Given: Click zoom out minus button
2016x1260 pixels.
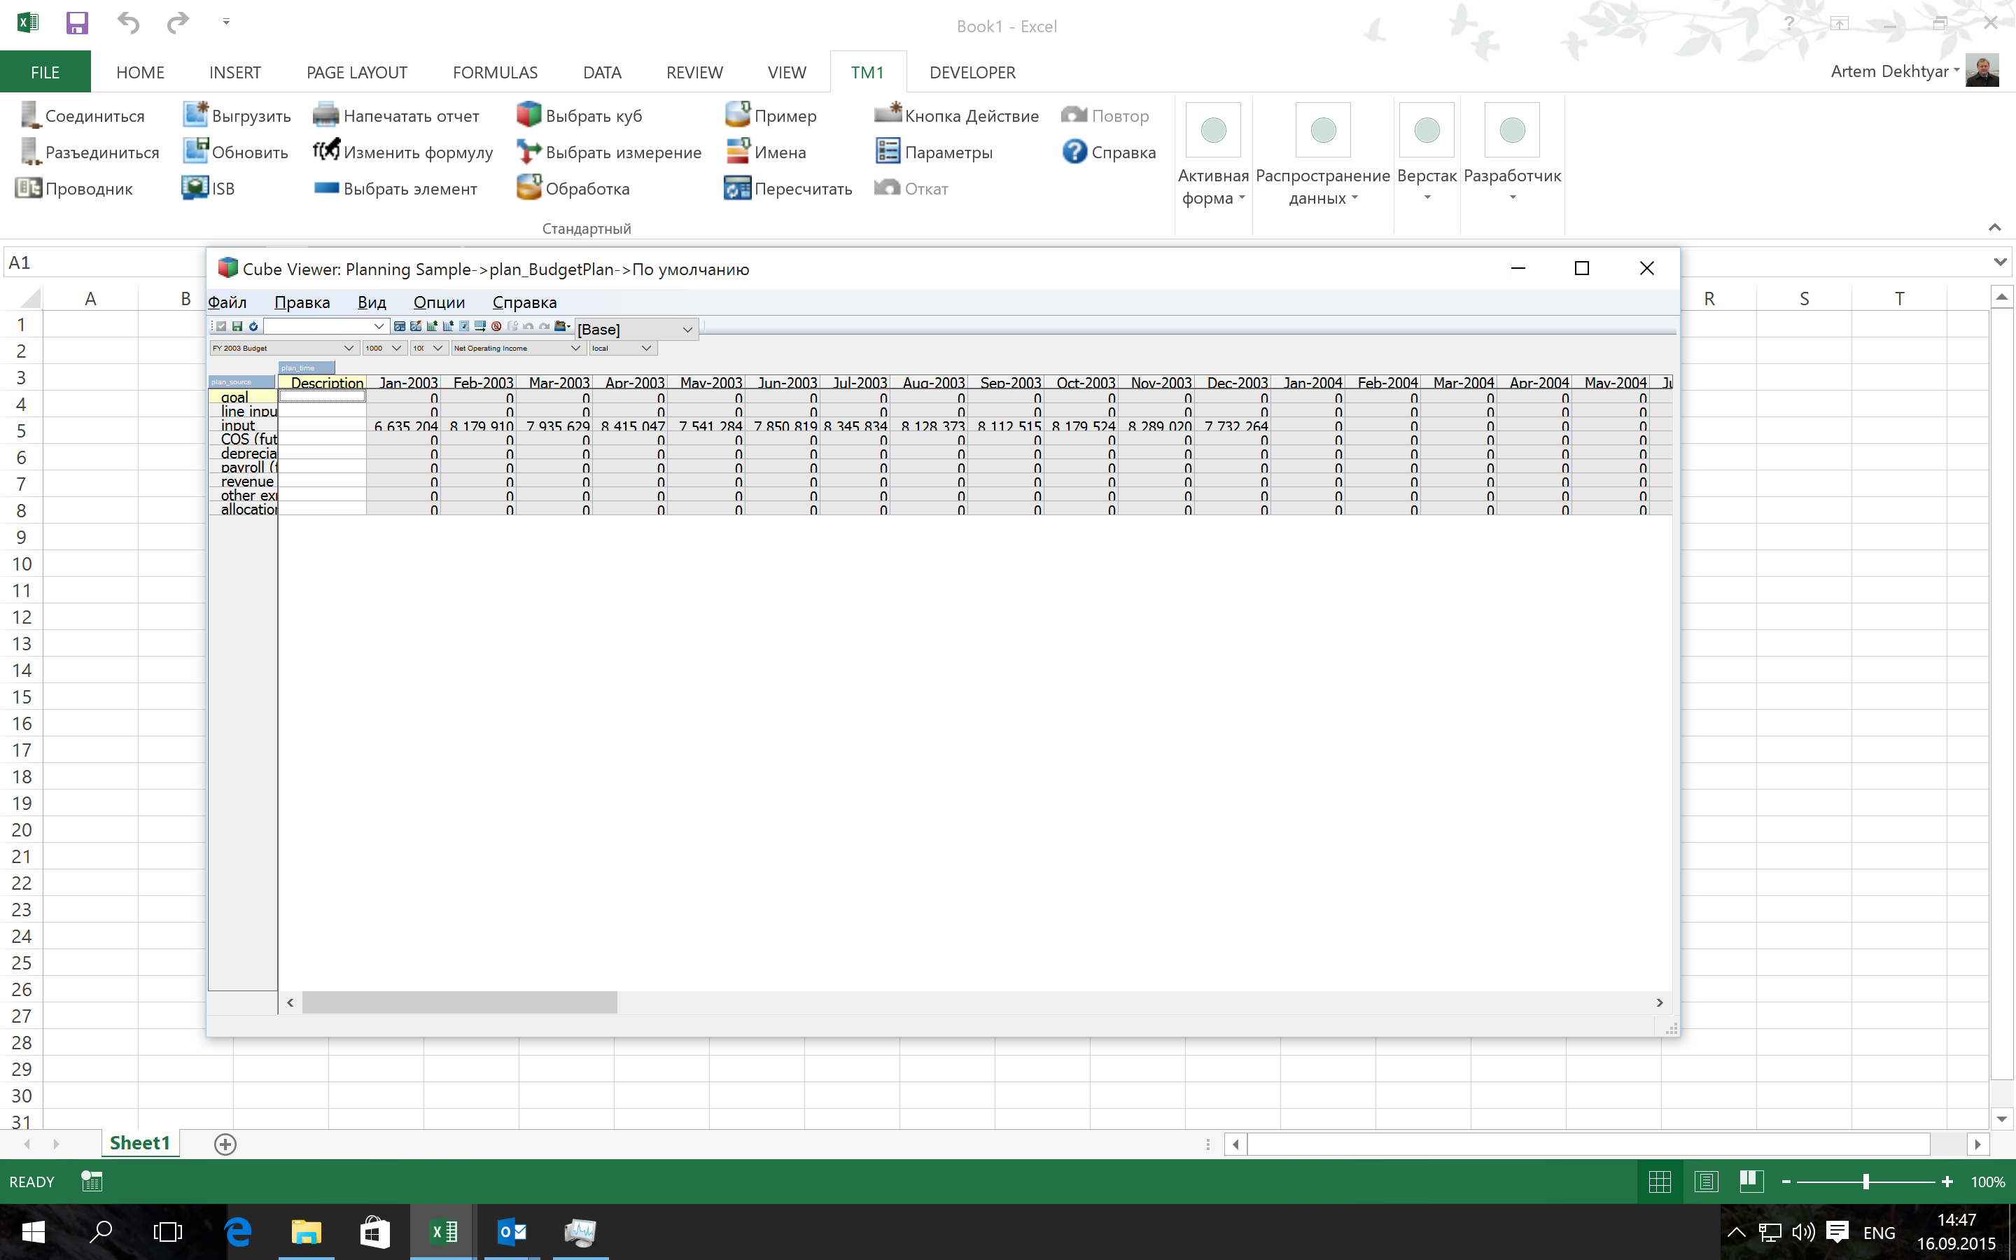Looking at the screenshot, I should [1786, 1182].
